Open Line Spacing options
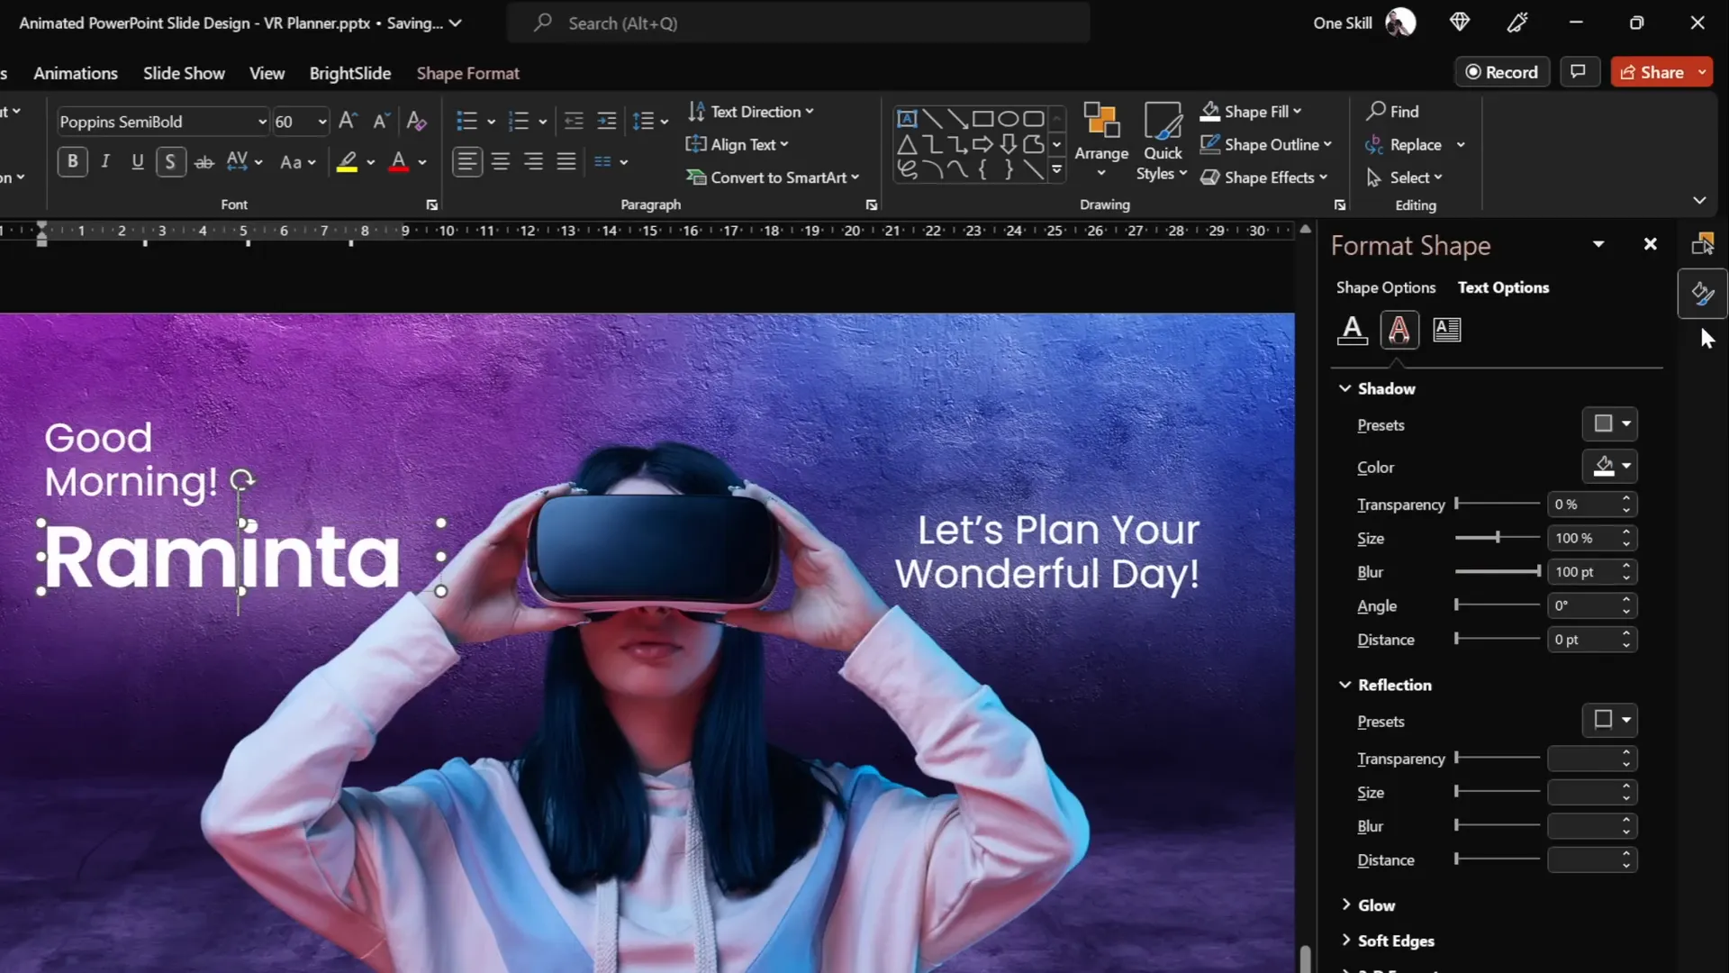Viewport: 1729px width, 973px height. click(649, 121)
